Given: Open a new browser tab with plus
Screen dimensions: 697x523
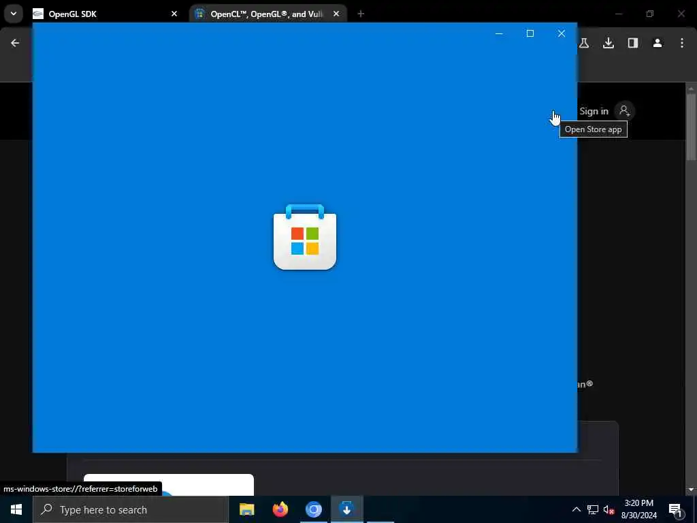Looking at the screenshot, I should pos(361,14).
